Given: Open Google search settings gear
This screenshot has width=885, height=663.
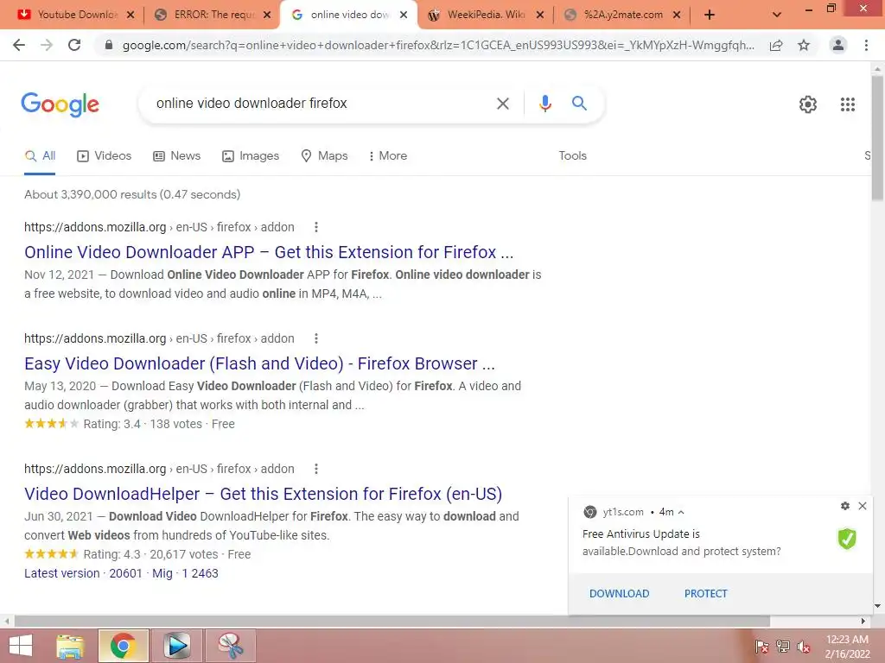Looking at the screenshot, I should [808, 104].
